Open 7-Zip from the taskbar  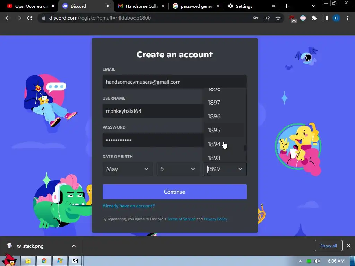(x=75, y=261)
